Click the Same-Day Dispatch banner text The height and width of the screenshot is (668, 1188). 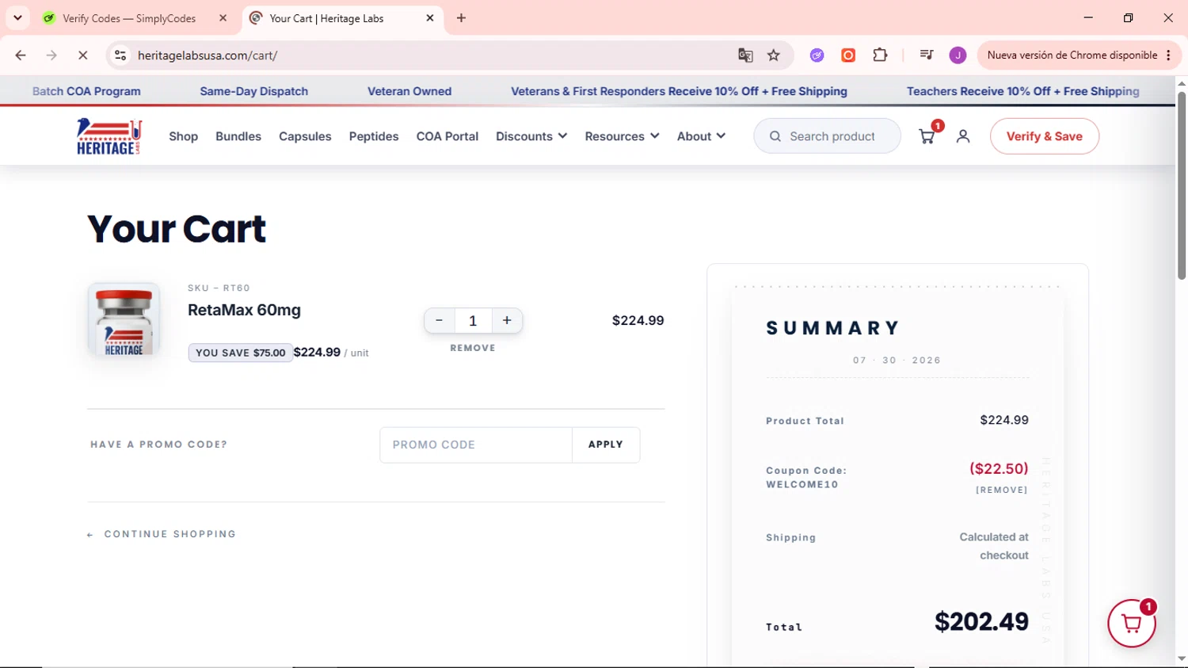254,91
